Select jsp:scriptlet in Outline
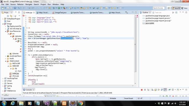The width and height of the screenshot is (189, 106). 149,23
